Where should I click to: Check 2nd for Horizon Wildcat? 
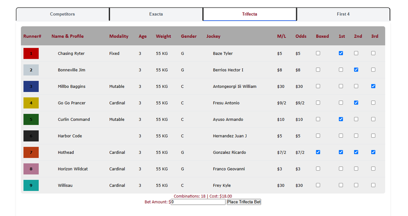pos(356,169)
